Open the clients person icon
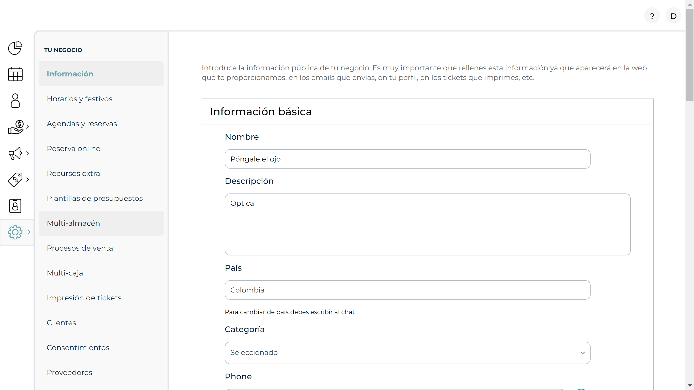Image resolution: width=694 pixels, height=390 pixels. [x=15, y=101]
